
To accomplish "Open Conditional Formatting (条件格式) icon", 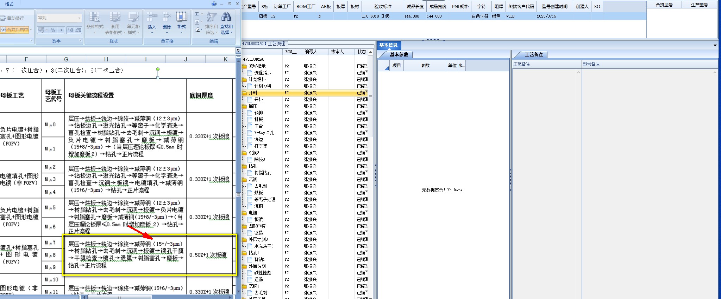I will [x=95, y=23].
